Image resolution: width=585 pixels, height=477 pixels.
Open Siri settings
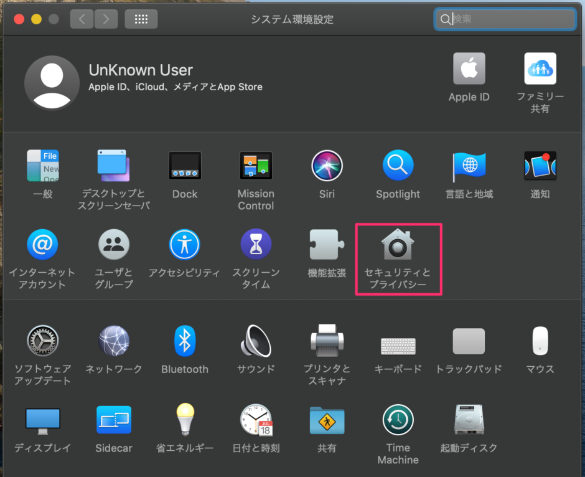click(x=327, y=166)
